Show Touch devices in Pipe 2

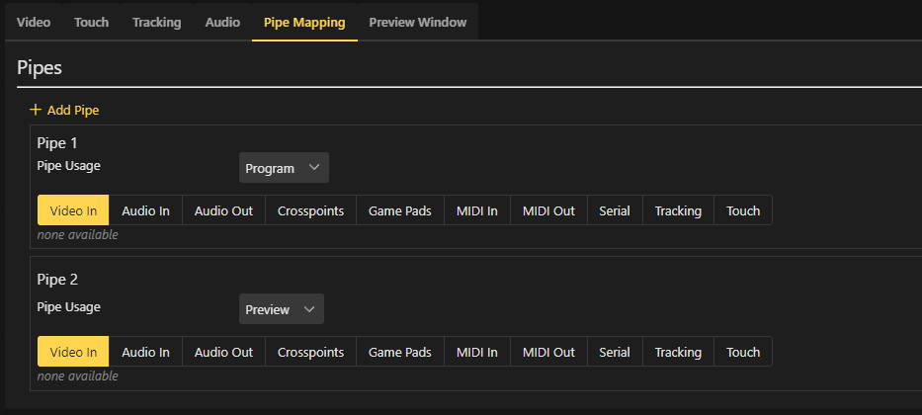click(743, 352)
